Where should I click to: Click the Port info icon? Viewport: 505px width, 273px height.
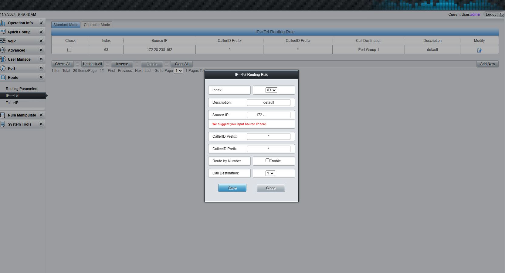point(3,68)
